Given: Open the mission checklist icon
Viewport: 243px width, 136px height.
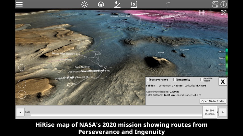Looking at the screenshot, I should tap(117, 4).
